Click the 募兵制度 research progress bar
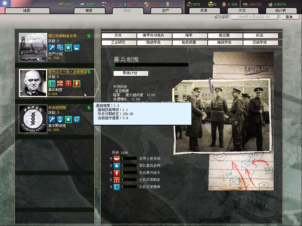302x226 pixels. coord(151,65)
